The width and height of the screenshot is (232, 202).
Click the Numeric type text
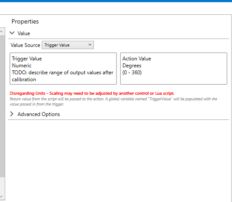[22, 66]
